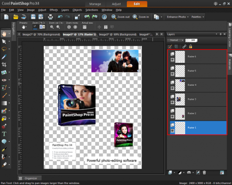Switch to Image2 document tab

(41, 34)
